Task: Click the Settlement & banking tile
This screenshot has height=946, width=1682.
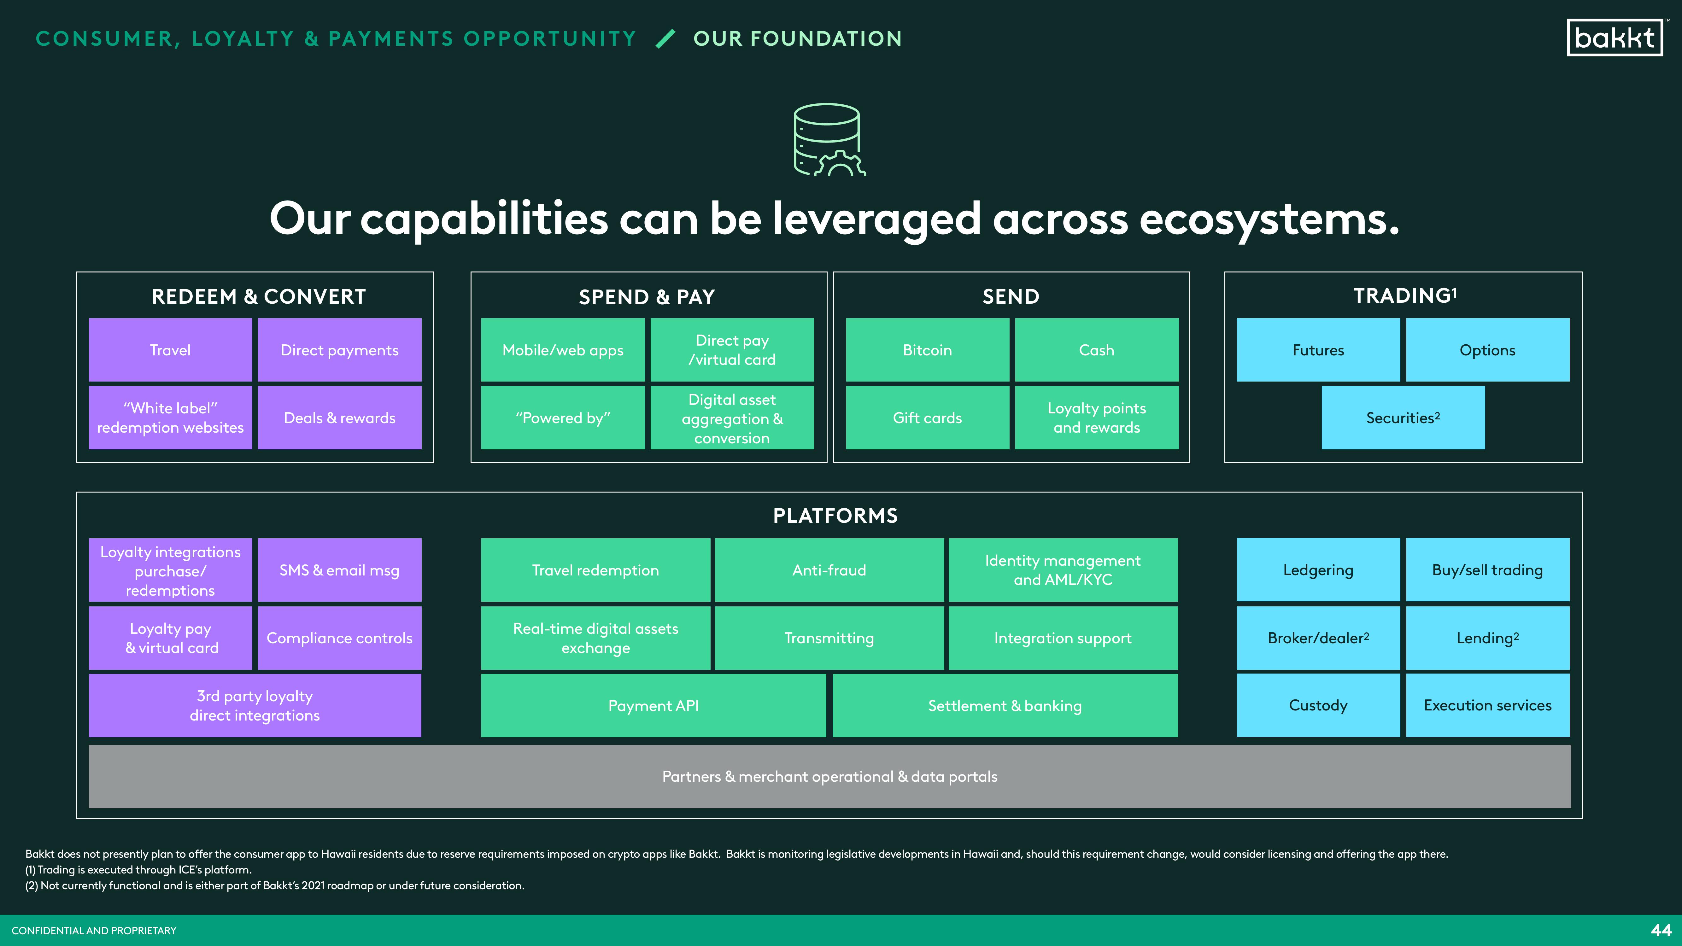Action: pos(1005,706)
